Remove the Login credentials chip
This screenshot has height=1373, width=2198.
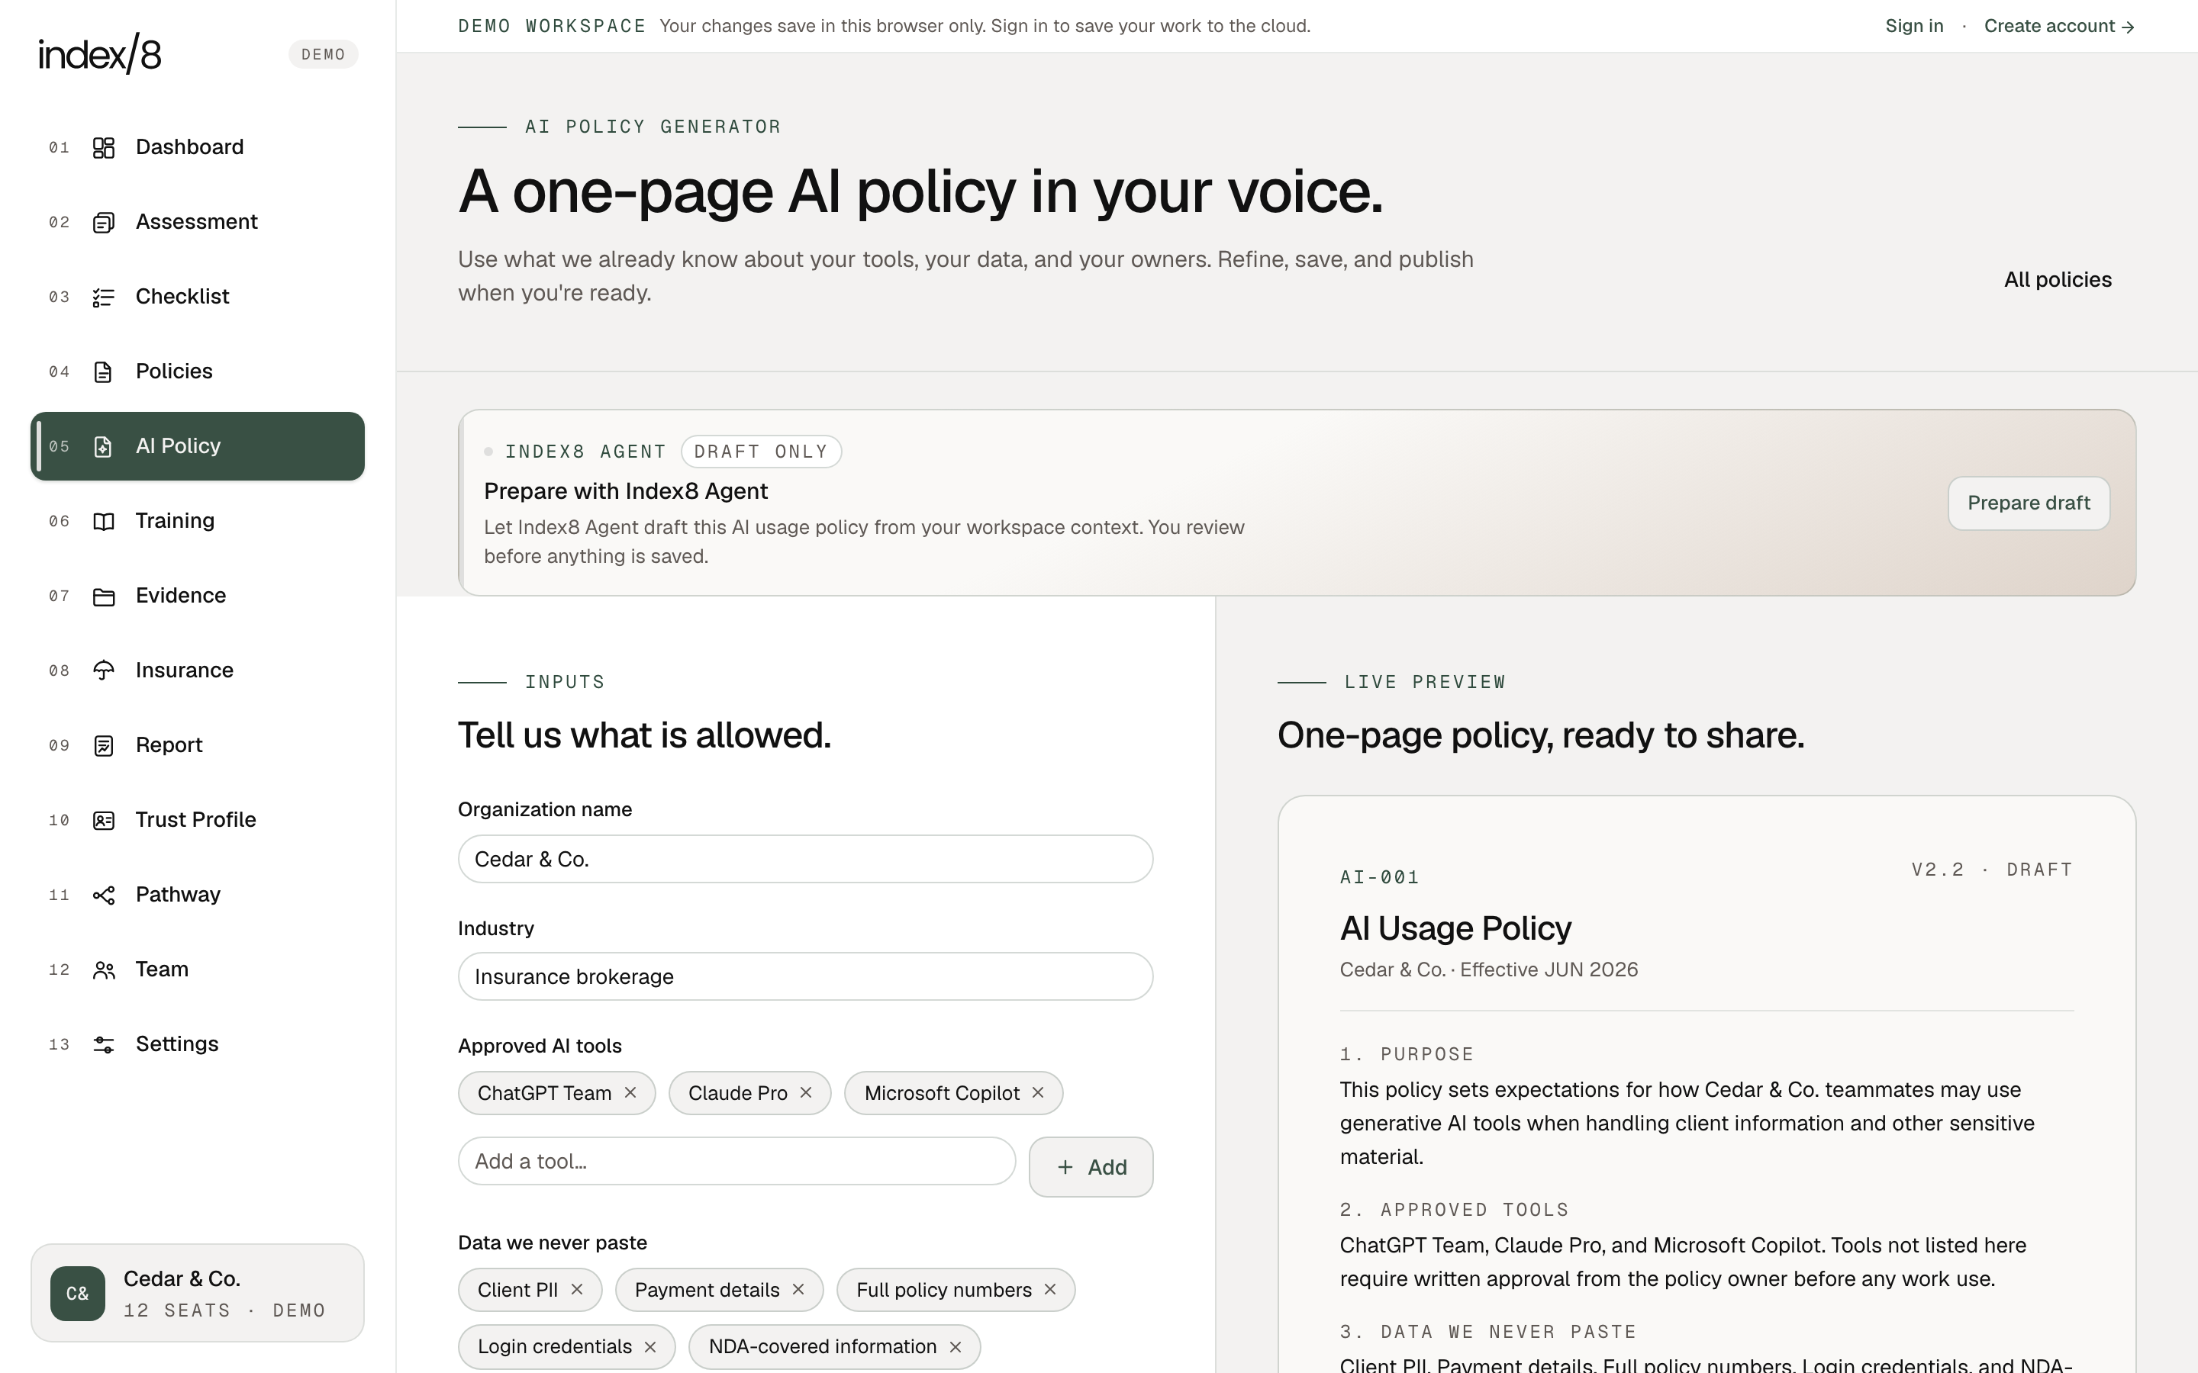pos(650,1346)
